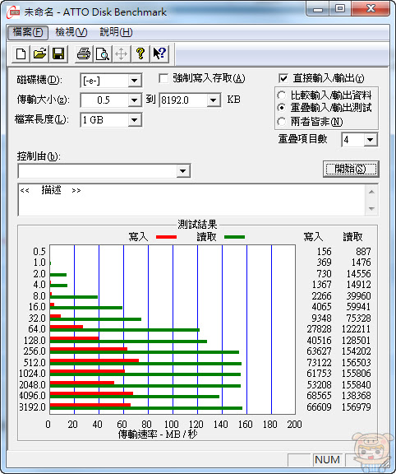Viewport: 396px width, 474px height.
Task: Click the New file toolbar icon
Action: [x=21, y=54]
